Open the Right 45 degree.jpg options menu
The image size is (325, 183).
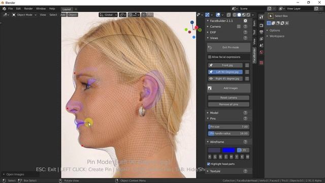[247, 79]
